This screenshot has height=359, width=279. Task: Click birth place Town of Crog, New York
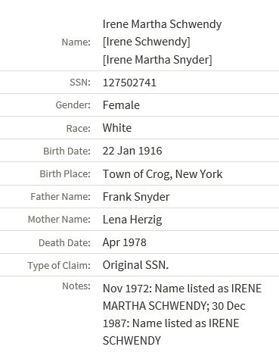click(163, 174)
